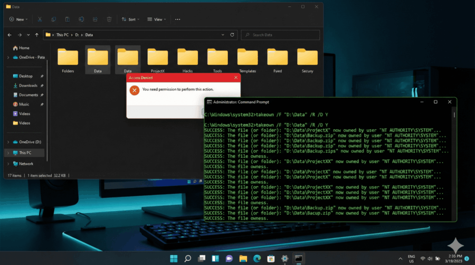Select Network in the sidebar
Image resolution: width=475 pixels, height=265 pixels.
23,164
